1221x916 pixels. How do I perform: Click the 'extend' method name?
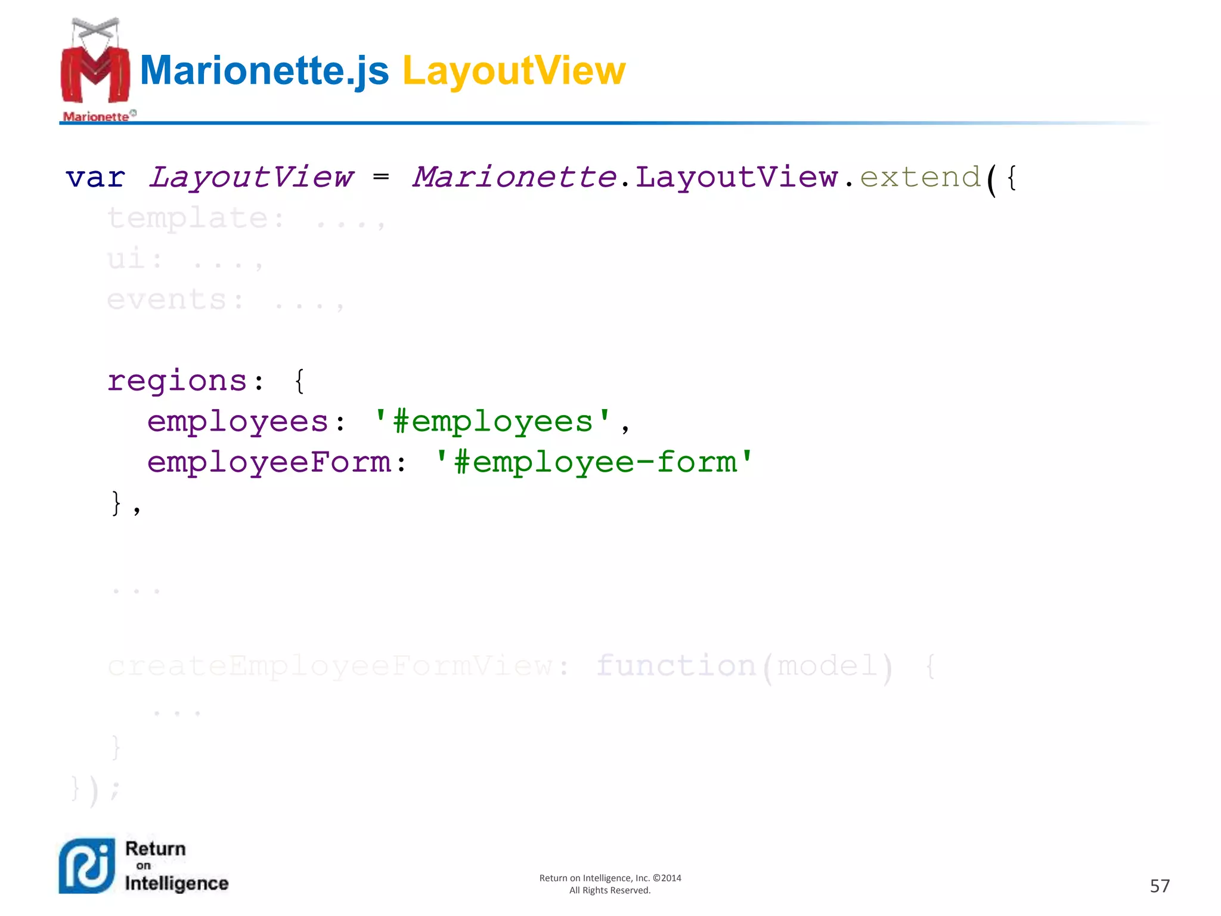click(920, 177)
